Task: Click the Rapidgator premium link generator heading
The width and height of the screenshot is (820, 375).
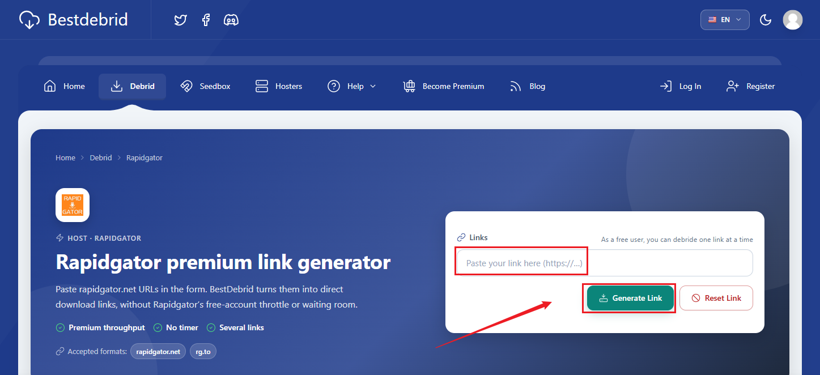Action: pos(223,262)
